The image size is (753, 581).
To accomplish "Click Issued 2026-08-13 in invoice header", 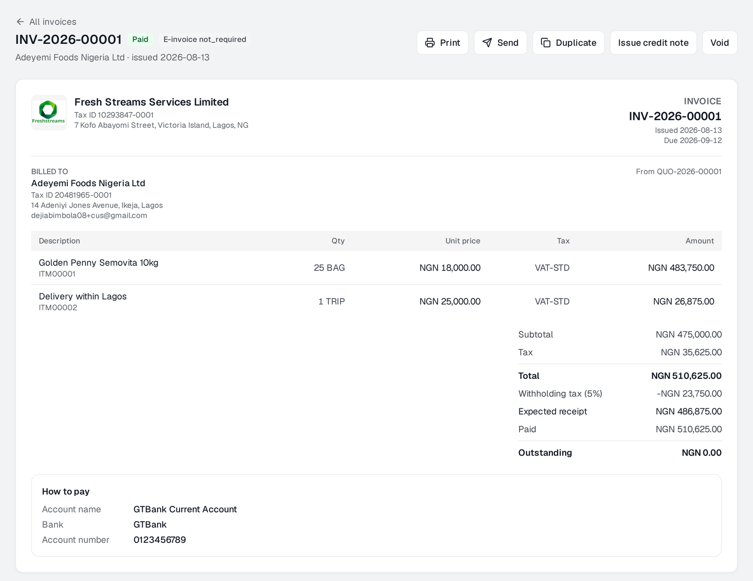I will pyautogui.click(x=688, y=130).
